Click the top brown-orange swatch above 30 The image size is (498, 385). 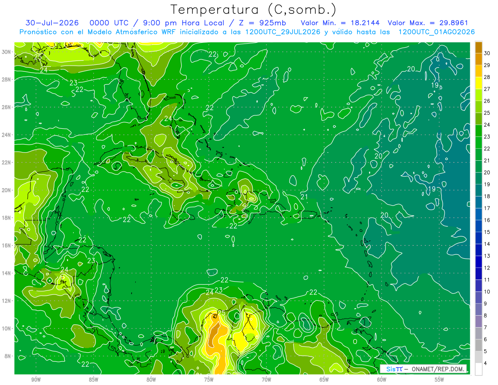point(478,47)
